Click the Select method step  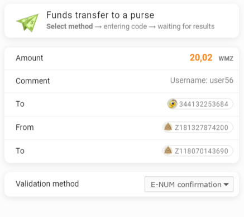click(x=70, y=26)
